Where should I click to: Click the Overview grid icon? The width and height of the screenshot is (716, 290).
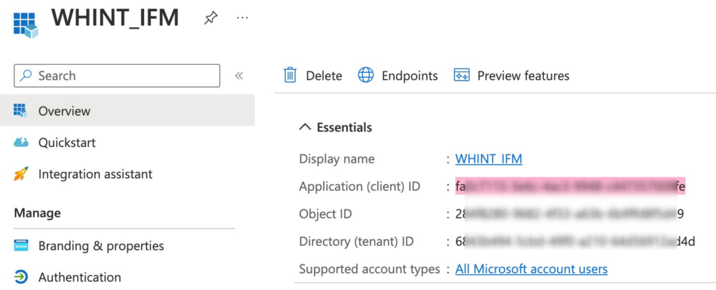(20, 110)
